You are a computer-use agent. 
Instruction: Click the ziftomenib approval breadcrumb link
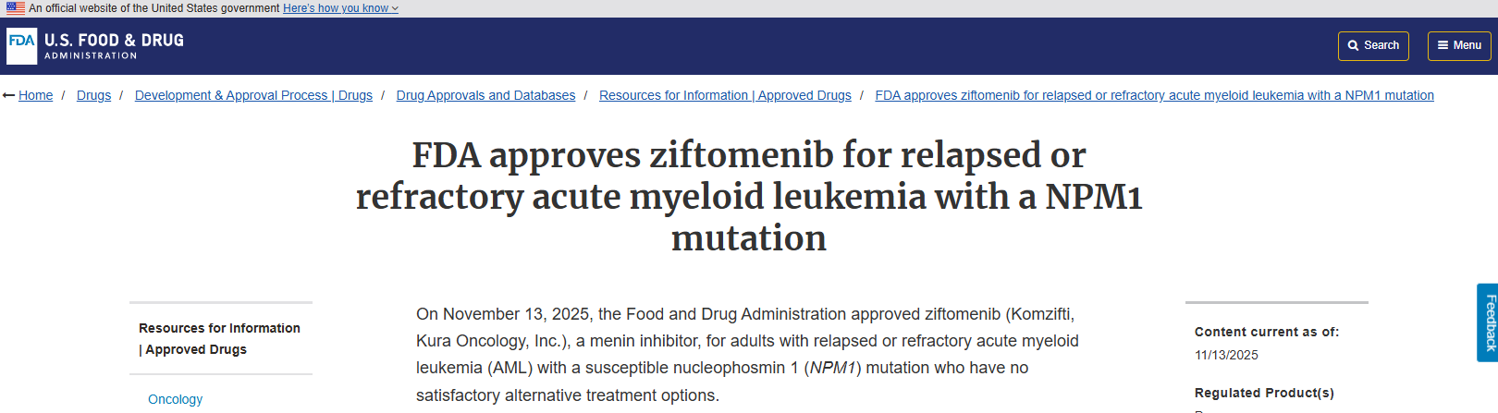1154,96
